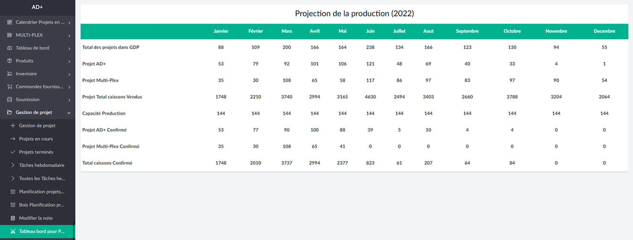The image size is (633, 240).
Task: Click the Modifier la note icon
Action: pos(13,218)
